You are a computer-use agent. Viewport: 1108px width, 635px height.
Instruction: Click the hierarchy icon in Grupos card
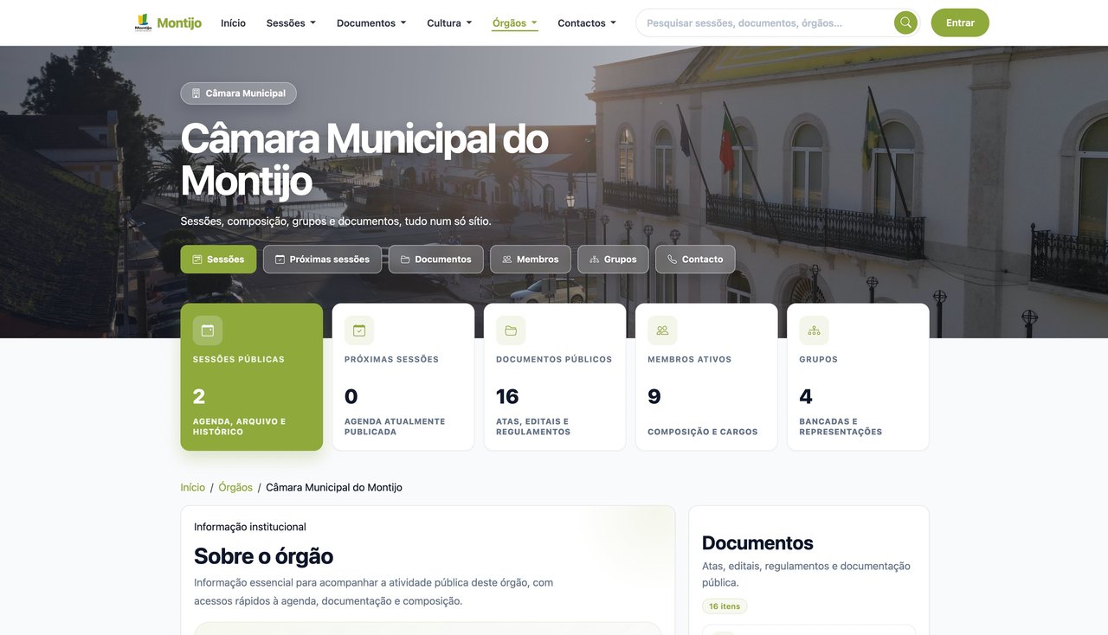tap(814, 330)
